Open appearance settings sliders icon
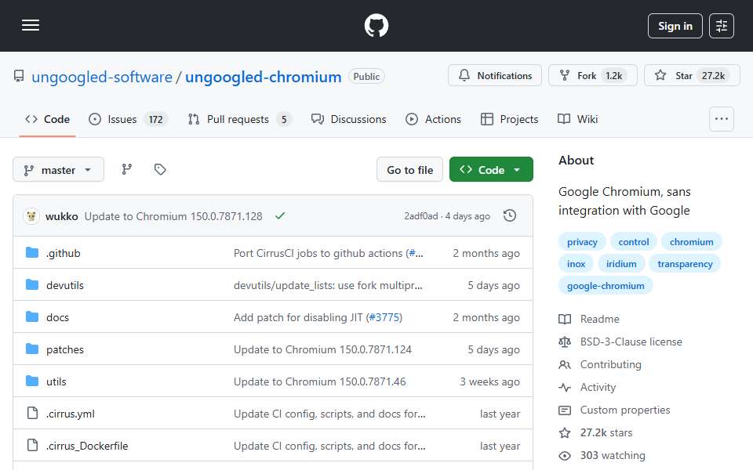Screen dimensions: 753x470 [722, 26]
